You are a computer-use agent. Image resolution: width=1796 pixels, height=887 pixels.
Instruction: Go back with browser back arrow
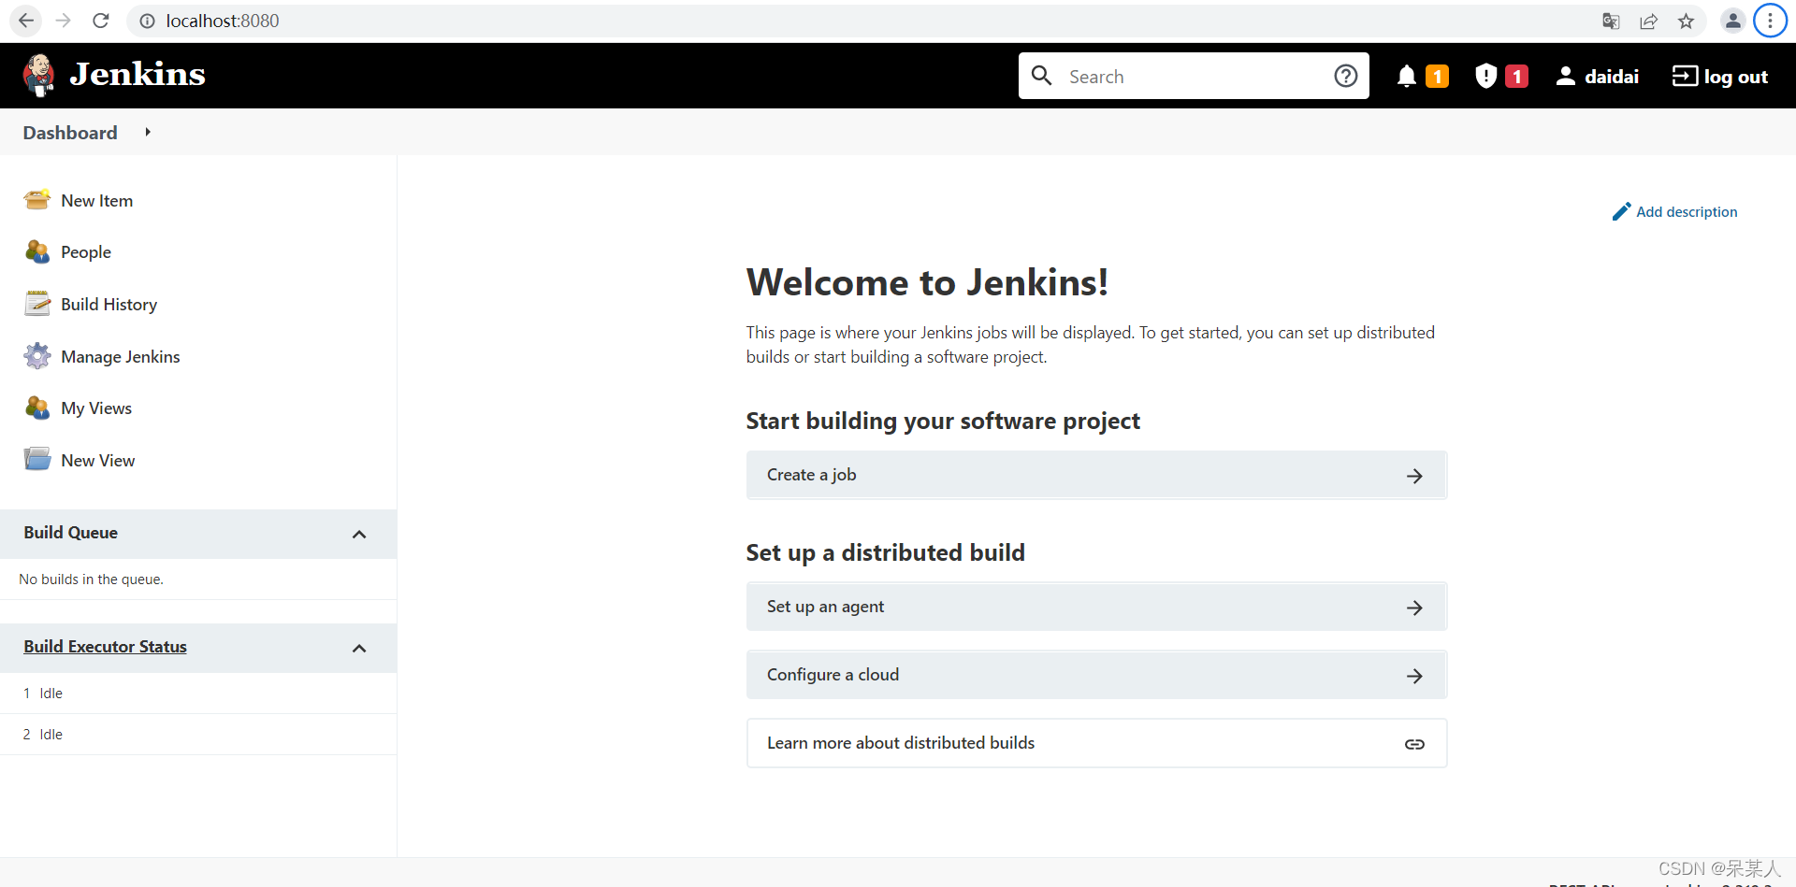tap(26, 21)
